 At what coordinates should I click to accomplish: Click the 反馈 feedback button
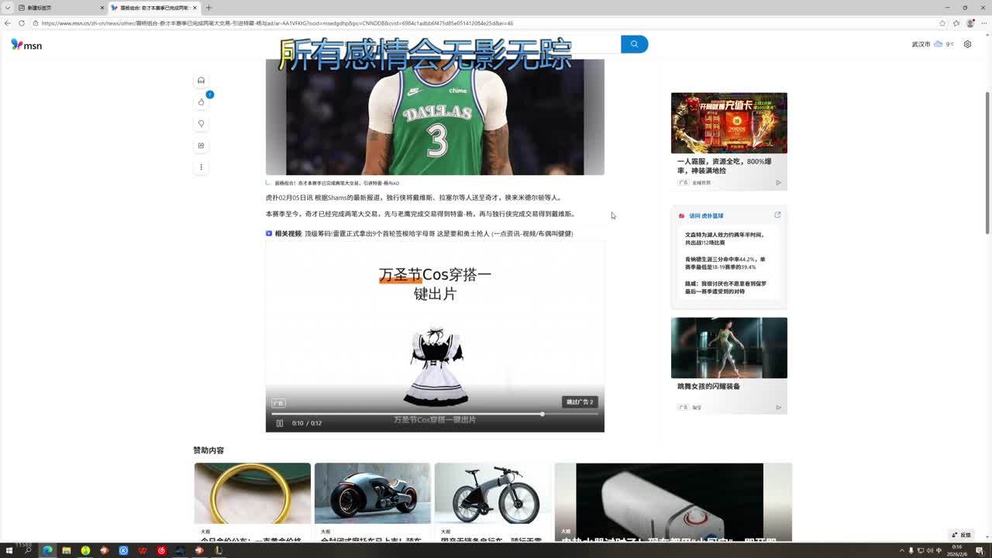pos(961,535)
